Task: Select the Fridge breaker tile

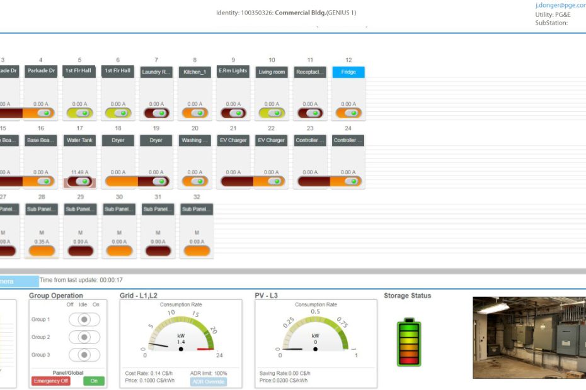Action: 347,72
